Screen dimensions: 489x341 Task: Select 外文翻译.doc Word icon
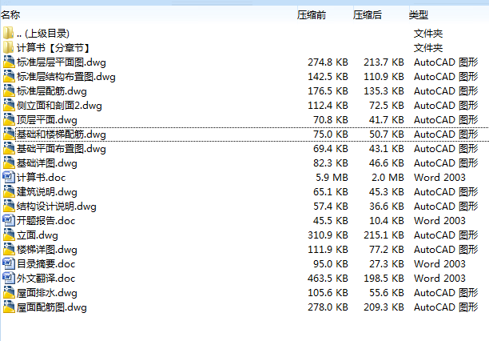tap(9, 278)
